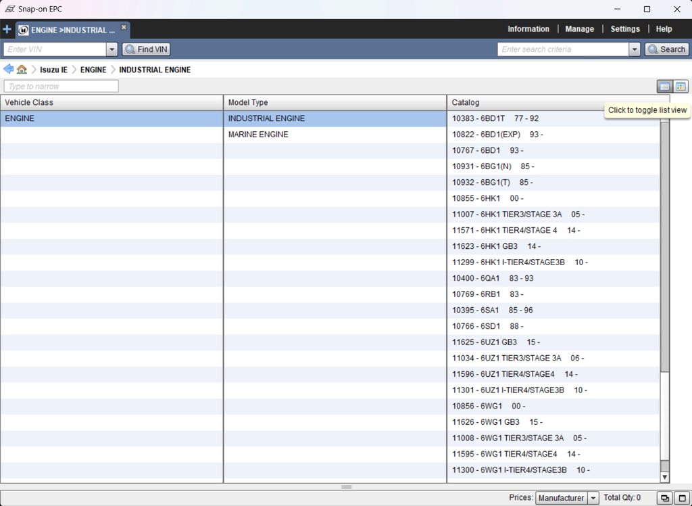Select catalog 11300 - 6WG1 I-TIER4/STAGE3B
This screenshot has height=506, width=692.
(x=553, y=469)
